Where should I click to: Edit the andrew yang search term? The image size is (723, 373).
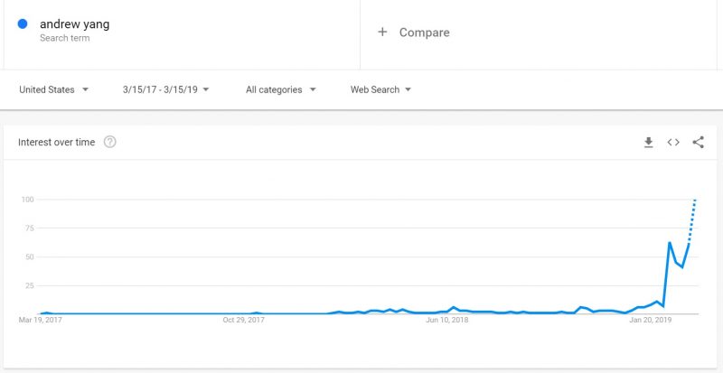[x=75, y=24]
